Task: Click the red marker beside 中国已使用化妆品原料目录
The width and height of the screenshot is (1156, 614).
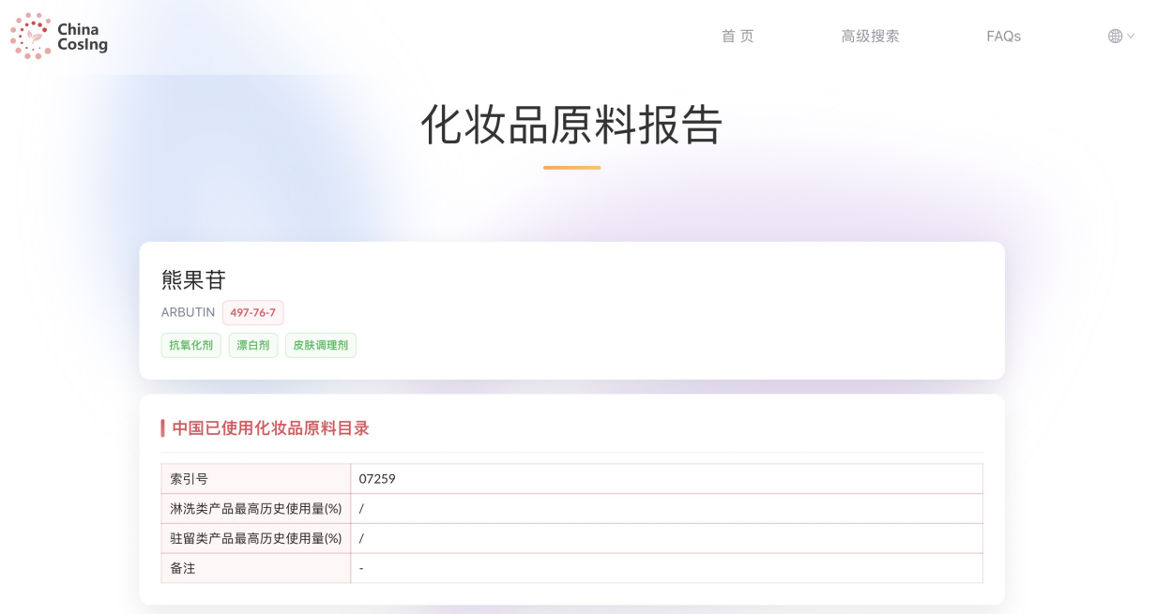Action: (x=161, y=427)
